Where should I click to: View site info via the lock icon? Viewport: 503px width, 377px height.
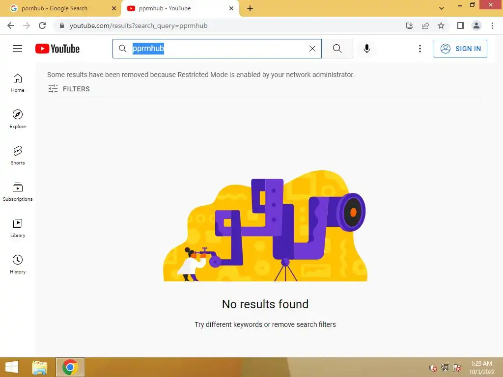coord(62,26)
